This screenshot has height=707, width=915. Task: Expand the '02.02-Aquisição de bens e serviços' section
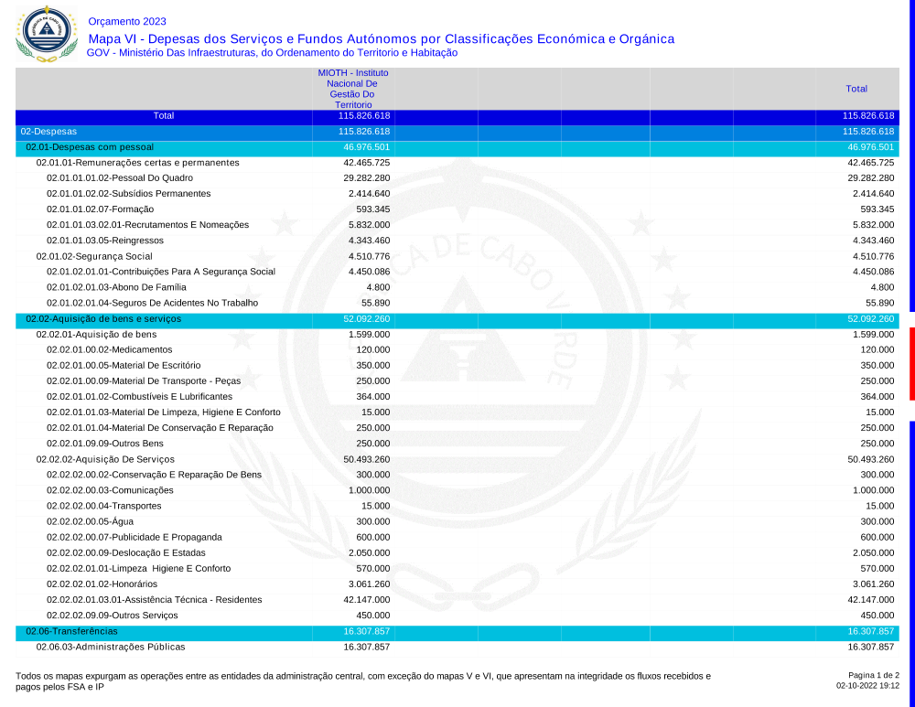pos(103,319)
